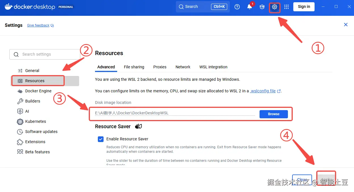Select General in settings sidebar
Viewport: 354px width, 192px height.
[45, 71]
